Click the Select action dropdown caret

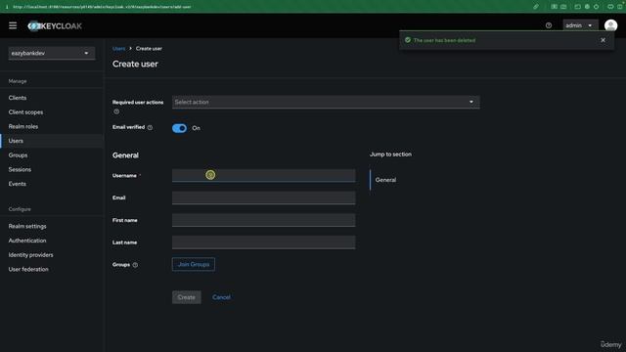(471, 102)
